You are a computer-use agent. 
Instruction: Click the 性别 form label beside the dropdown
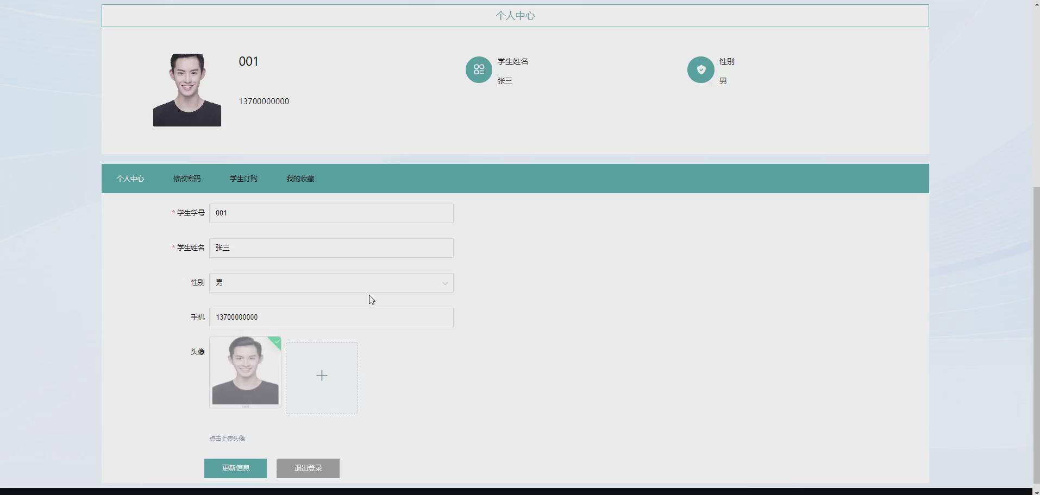(x=197, y=282)
